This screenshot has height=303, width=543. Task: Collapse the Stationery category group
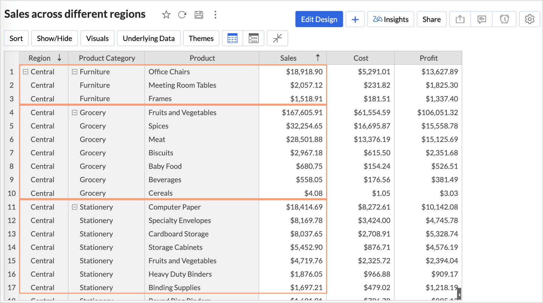tap(74, 207)
